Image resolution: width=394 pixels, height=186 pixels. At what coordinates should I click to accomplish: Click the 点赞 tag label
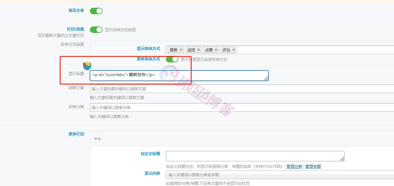click(208, 50)
